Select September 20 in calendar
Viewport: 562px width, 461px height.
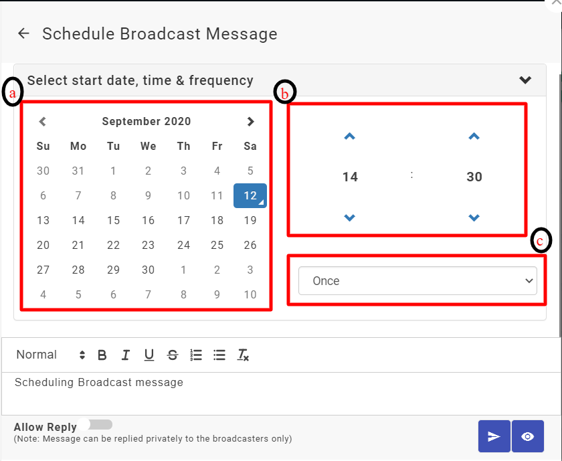tap(43, 245)
